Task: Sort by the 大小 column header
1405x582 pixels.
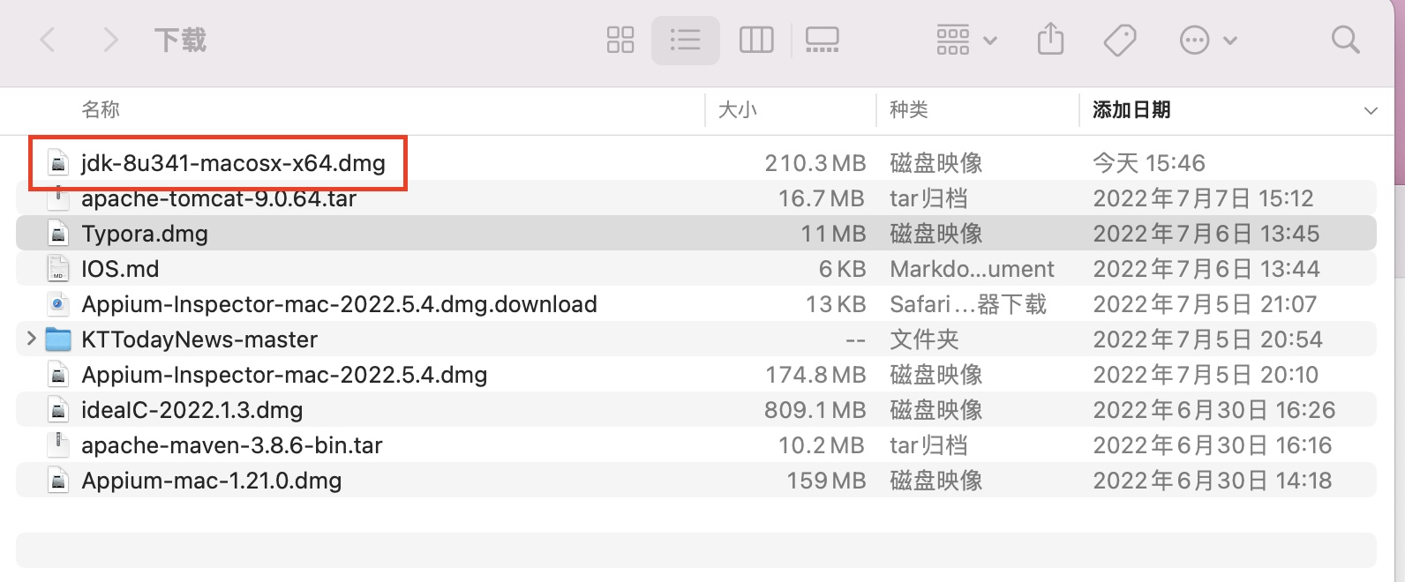Action: [738, 110]
